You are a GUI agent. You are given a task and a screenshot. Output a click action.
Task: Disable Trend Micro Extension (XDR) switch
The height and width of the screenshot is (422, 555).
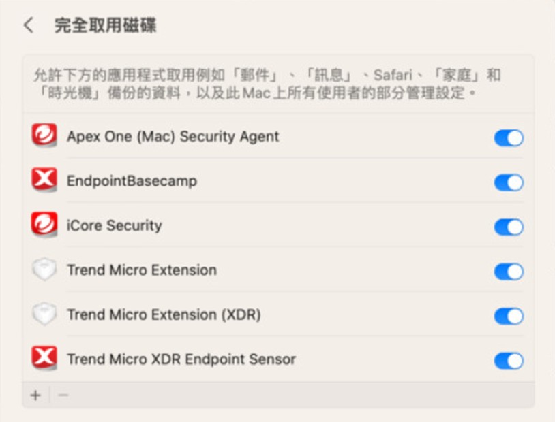[509, 316]
